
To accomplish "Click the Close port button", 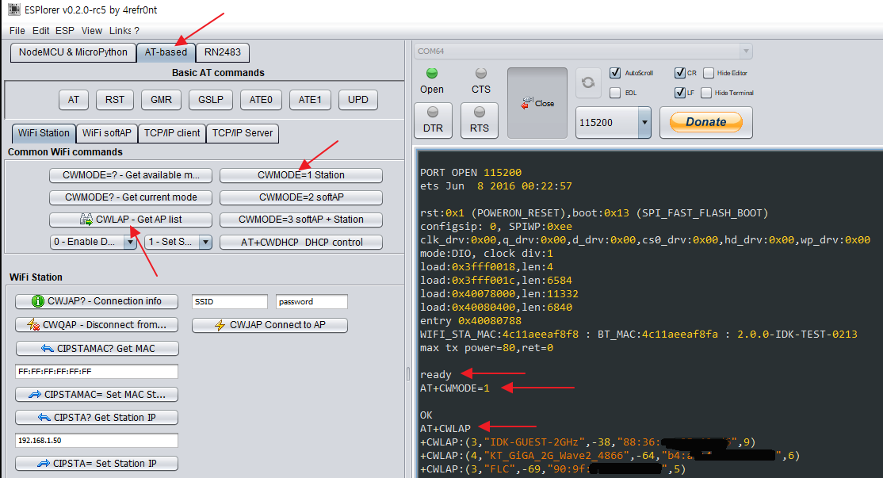I will tap(537, 103).
